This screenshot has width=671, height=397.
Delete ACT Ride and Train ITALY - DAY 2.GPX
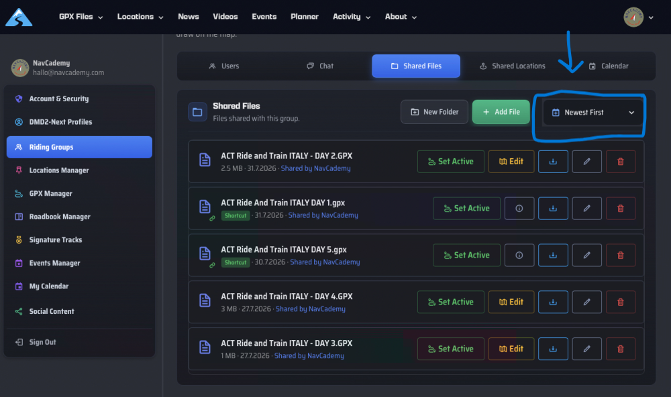click(x=621, y=161)
